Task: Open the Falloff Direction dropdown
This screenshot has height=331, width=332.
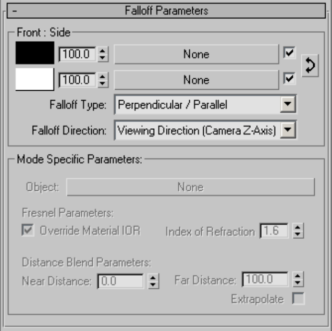Action: (287, 129)
